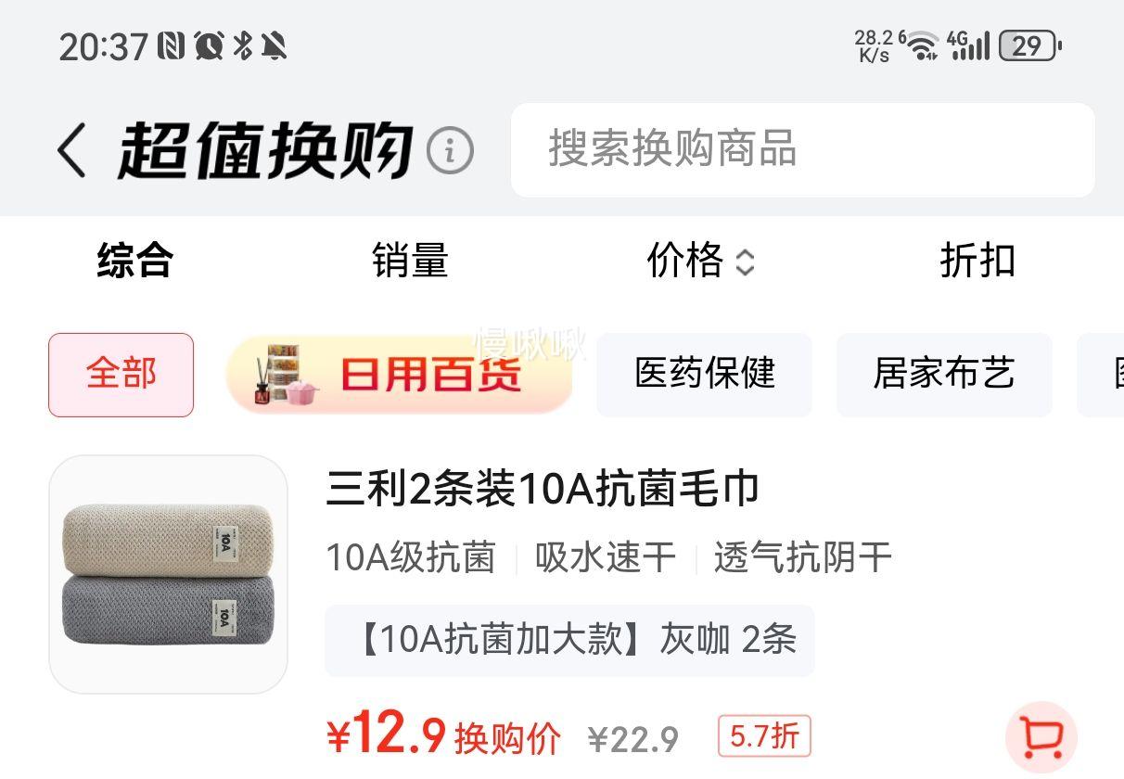This screenshot has height=779, width=1124.
Task: Toggle price sort order arrows
Action: pyautogui.click(x=745, y=263)
